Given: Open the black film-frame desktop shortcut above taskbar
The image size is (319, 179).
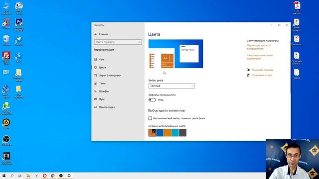Looking at the screenshot, I should [x=6, y=158].
